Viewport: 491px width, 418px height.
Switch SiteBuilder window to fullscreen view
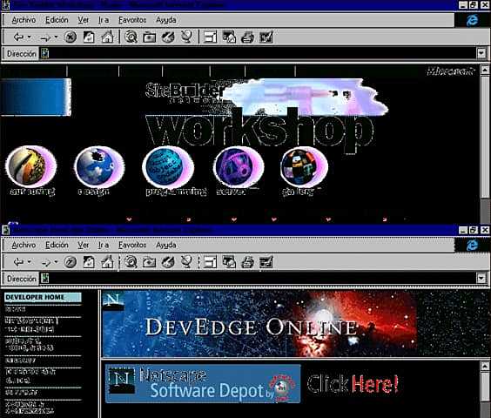click(210, 37)
